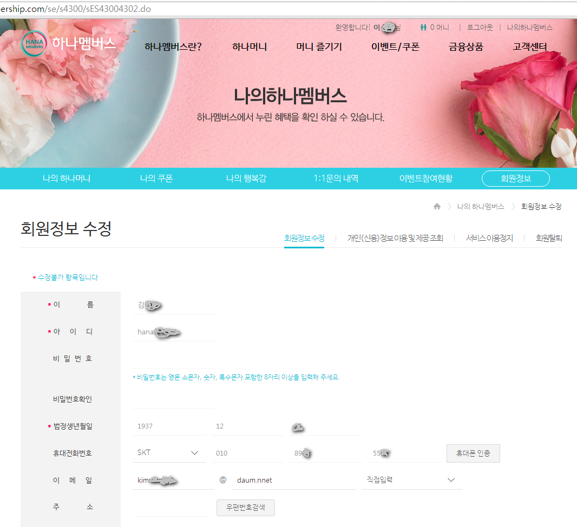Go to 나의 쿠폰 page
577x527 pixels.
point(156,179)
